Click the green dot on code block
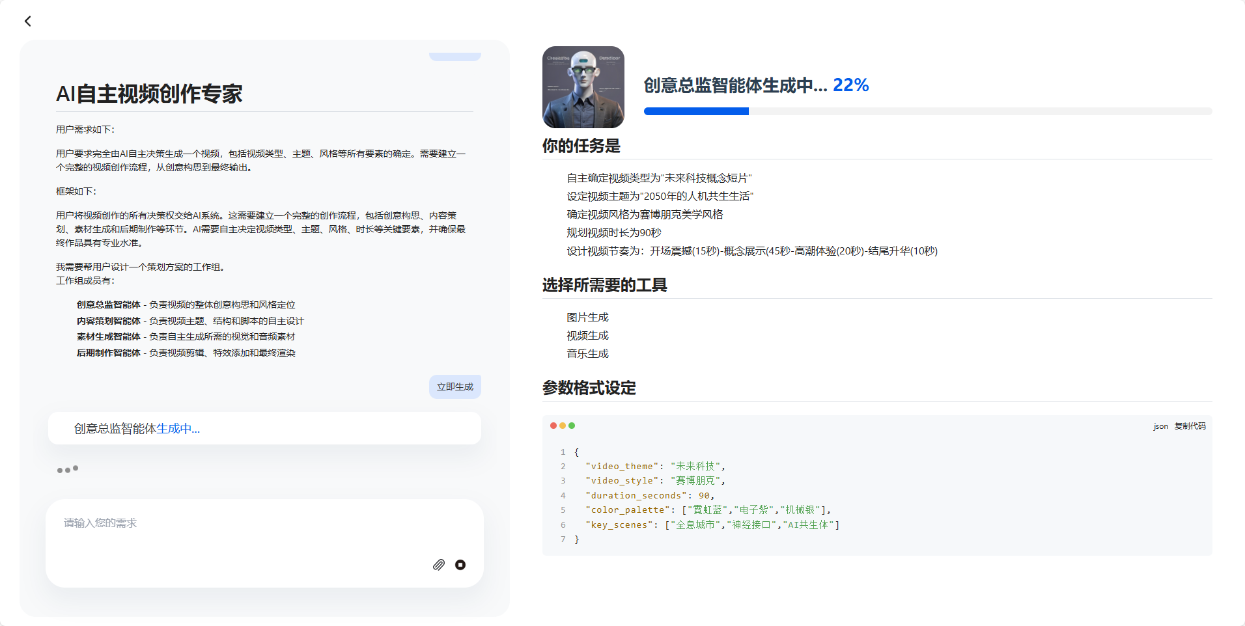 (572, 426)
